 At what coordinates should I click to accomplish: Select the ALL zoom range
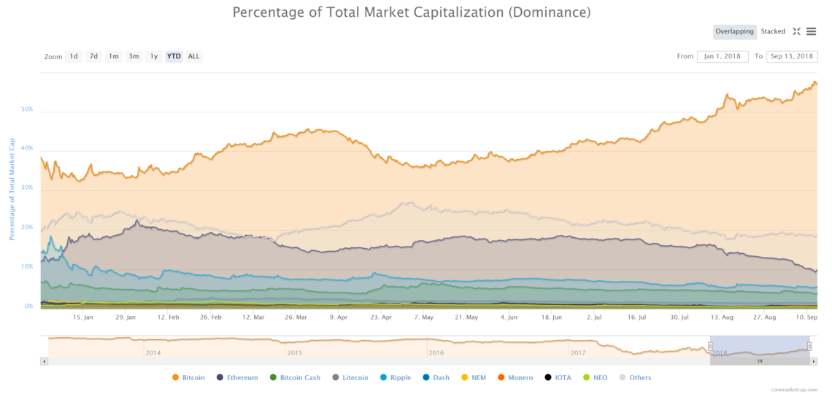pyautogui.click(x=193, y=56)
